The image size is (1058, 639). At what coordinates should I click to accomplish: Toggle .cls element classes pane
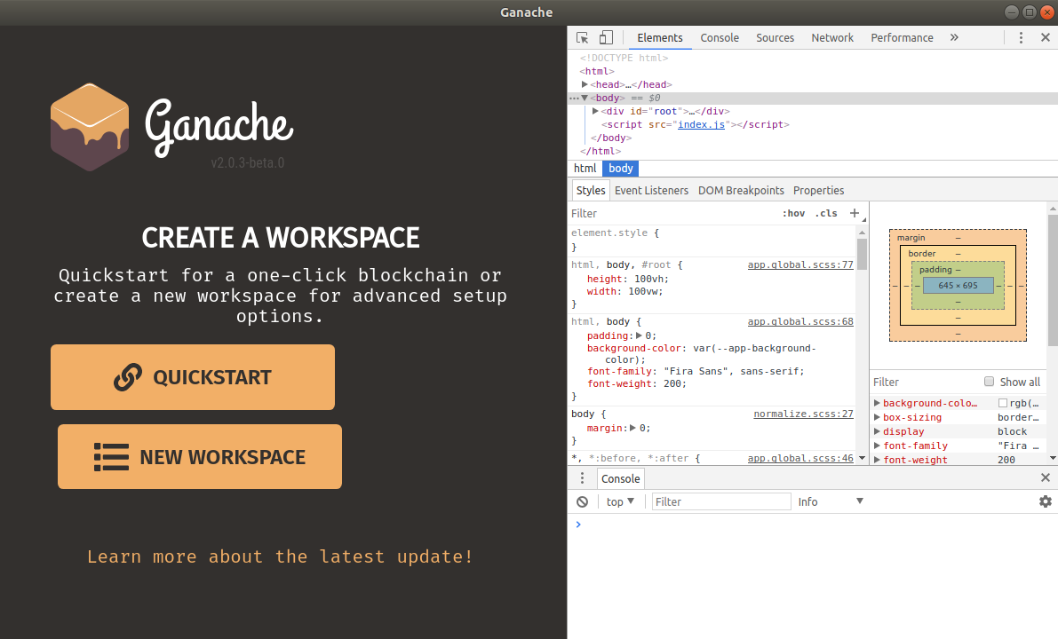(826, 213)
